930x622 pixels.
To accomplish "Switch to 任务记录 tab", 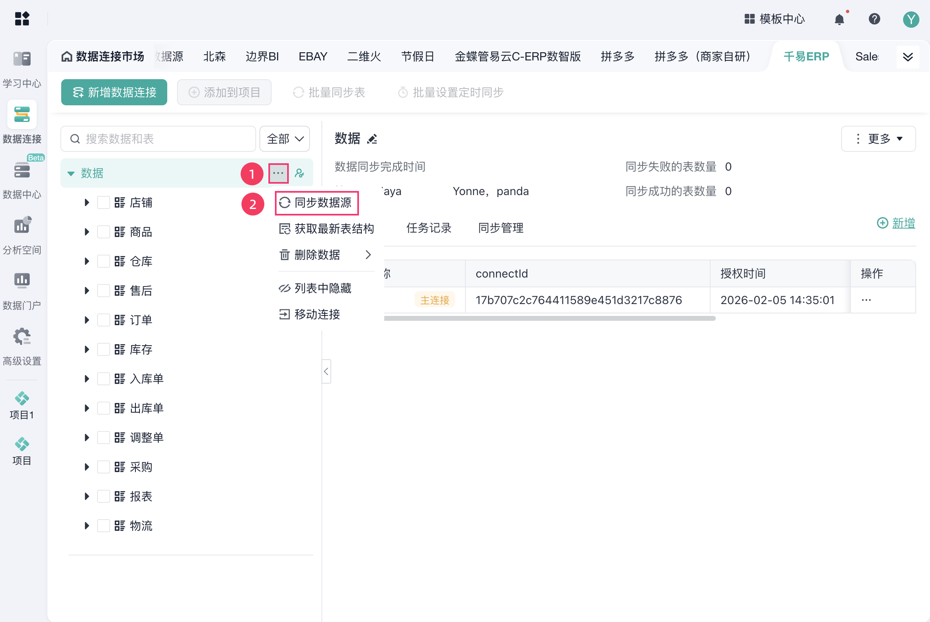I will coord(429,228).
